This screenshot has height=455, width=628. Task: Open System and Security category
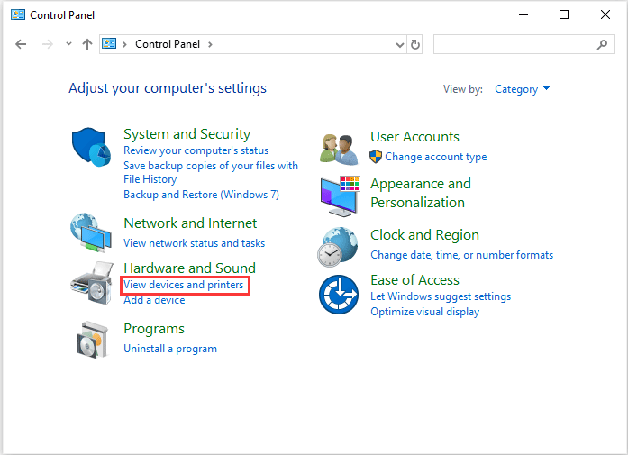[x=187, y=133]
